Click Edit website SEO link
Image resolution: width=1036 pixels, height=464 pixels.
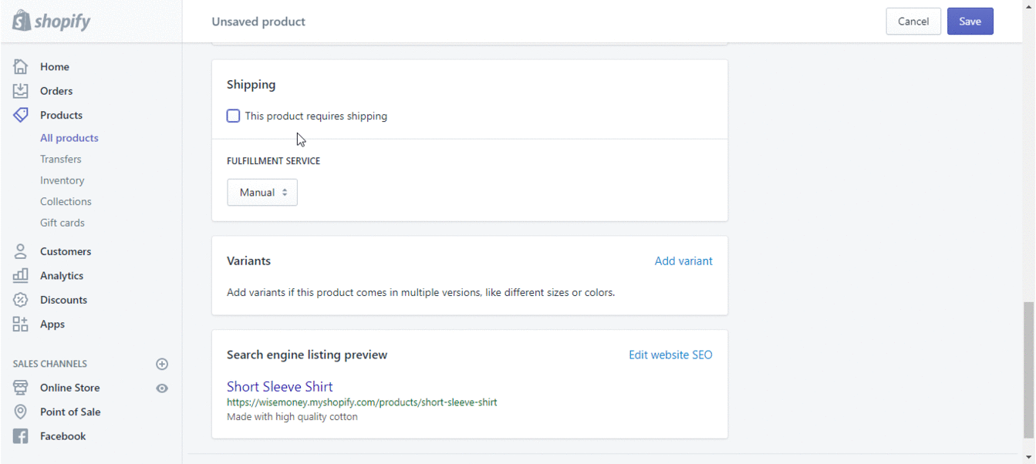(x=670, y=355)
